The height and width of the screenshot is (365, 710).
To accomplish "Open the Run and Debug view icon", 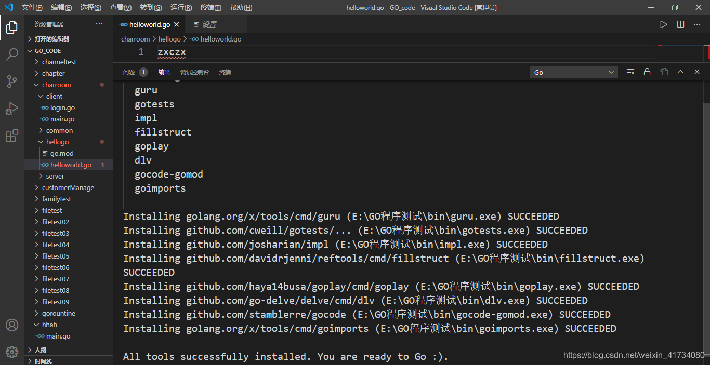I will (12, 109).
